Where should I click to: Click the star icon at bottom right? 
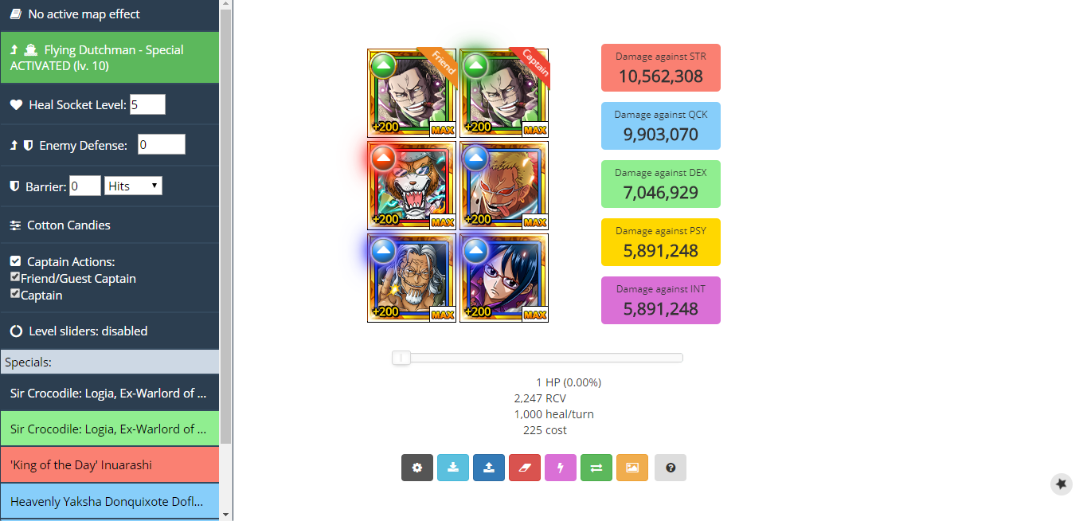pos(1061,484)
